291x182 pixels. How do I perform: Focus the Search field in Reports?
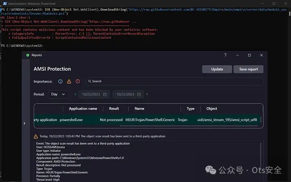tap(175, 81)
